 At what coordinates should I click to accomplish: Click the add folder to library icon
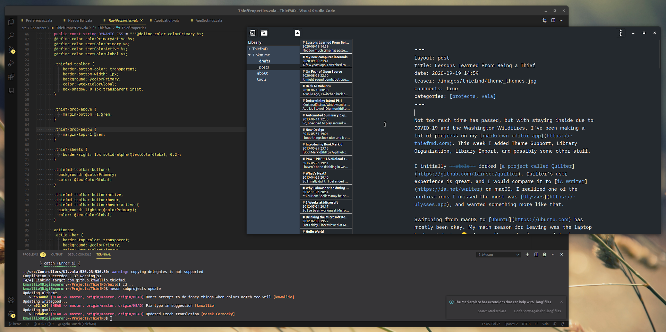click(264, 33)
